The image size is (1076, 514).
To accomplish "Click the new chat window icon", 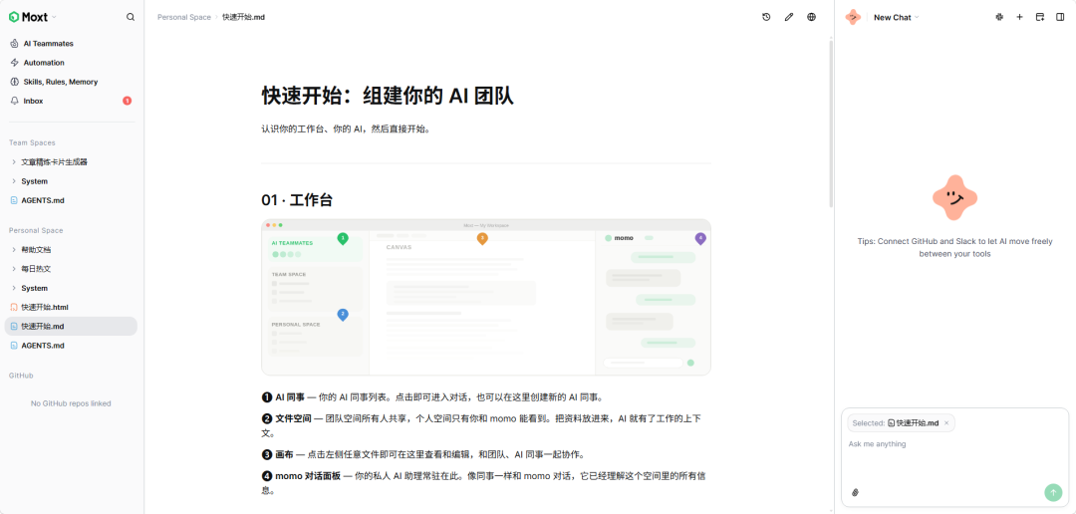I will 1040,17.
